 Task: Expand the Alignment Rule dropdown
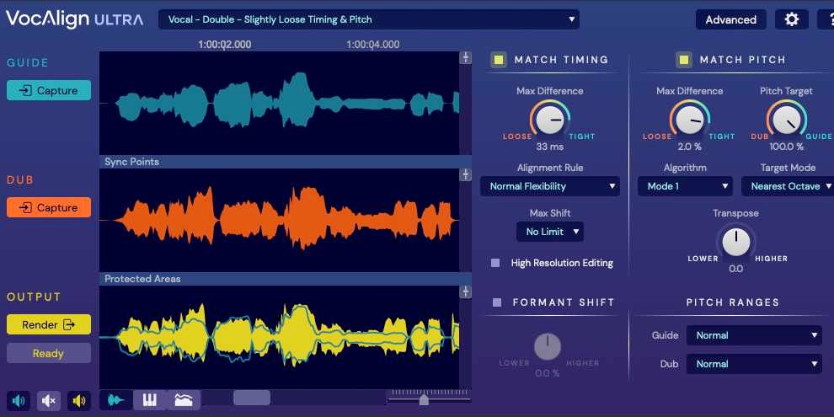pos(549,186)
